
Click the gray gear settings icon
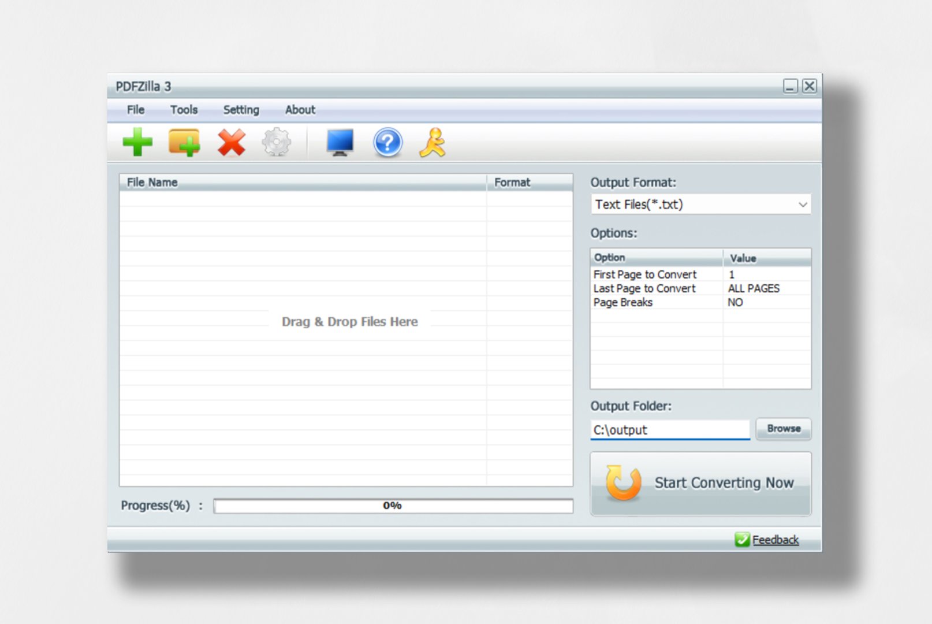277,142
